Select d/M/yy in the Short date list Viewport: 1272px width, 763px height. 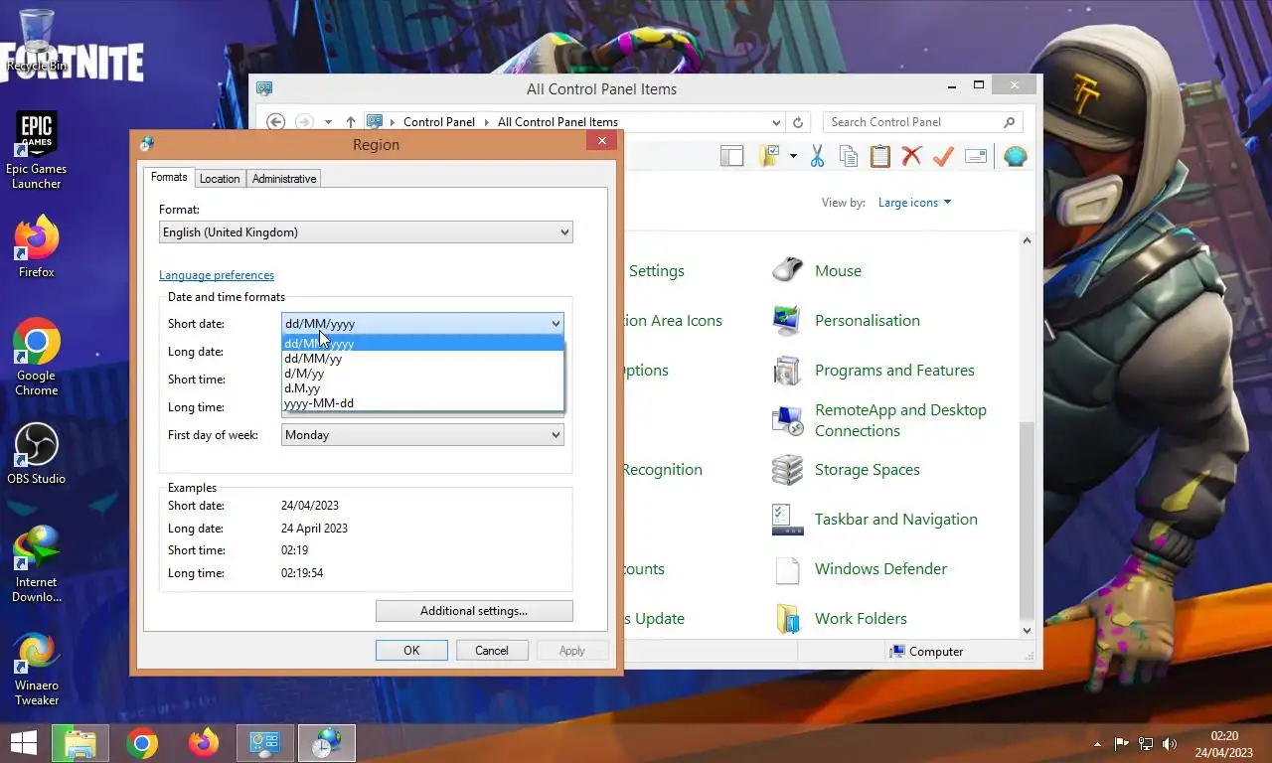pos(422,374)
